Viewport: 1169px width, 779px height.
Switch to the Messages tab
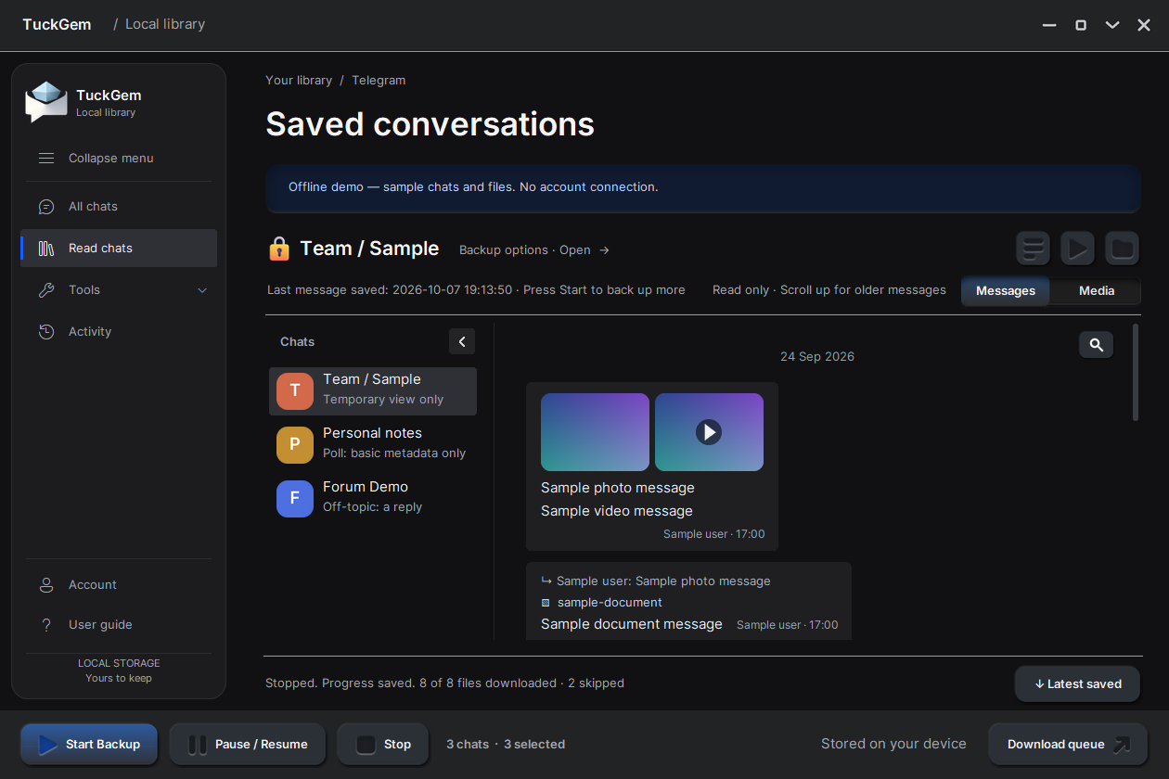[x=1006, y=291]
